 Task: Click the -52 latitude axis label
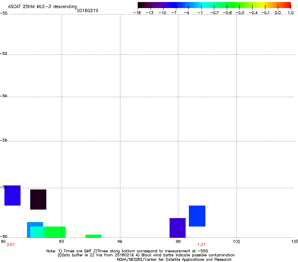pos(4,54)
